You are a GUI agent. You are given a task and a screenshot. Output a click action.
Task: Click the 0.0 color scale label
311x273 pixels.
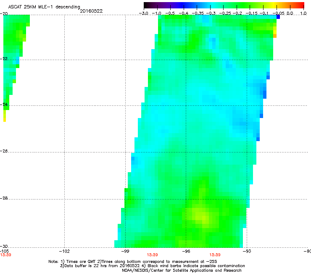[x=290, y=13]
